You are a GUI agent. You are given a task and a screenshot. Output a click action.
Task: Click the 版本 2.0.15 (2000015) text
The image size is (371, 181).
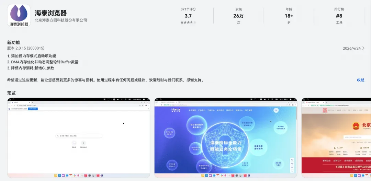(26, 48)
